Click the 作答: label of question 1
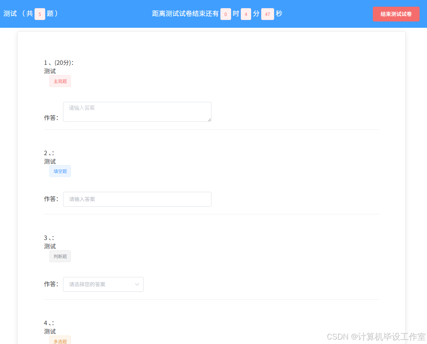This screenshot has width=427, height=344. point(51,118)
